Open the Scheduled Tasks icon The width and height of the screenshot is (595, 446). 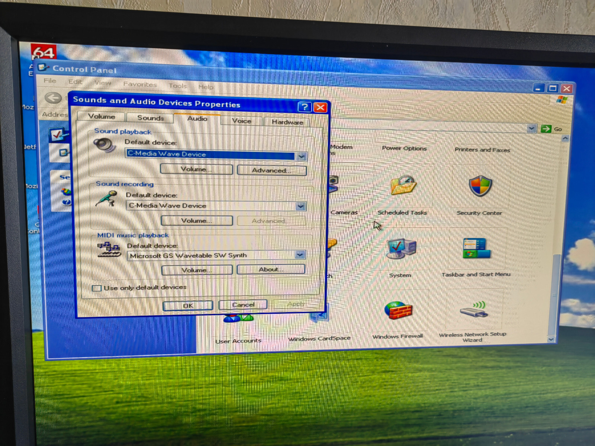(x=403, y=185)
